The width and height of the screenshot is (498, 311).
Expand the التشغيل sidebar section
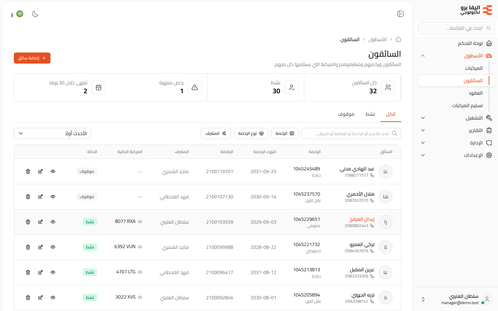click(x=456, y=118)
